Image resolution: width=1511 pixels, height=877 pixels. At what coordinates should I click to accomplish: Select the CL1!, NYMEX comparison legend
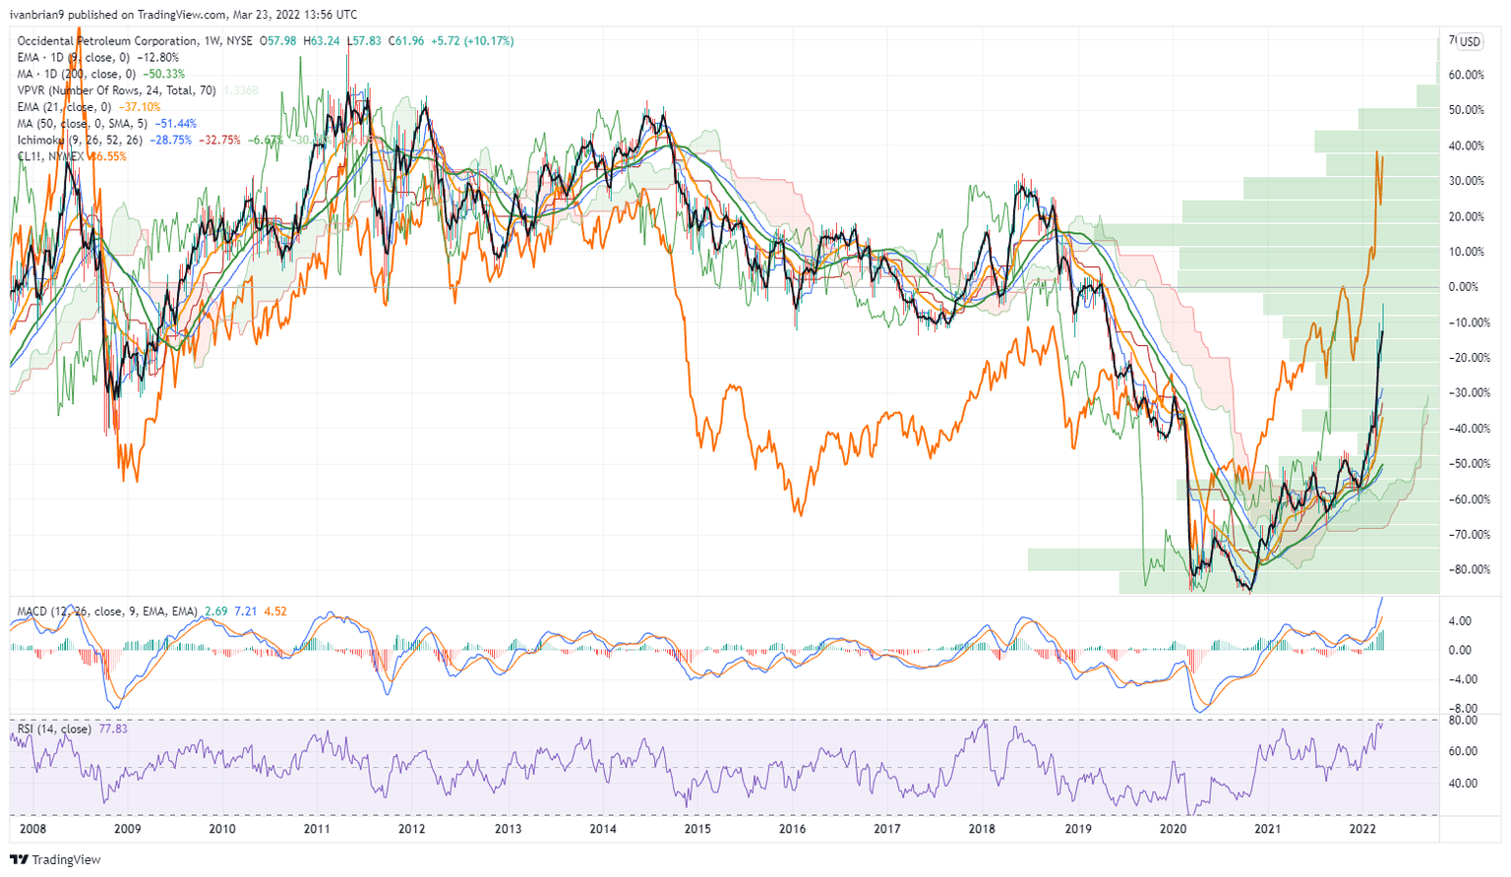click(x=51, y=156)
